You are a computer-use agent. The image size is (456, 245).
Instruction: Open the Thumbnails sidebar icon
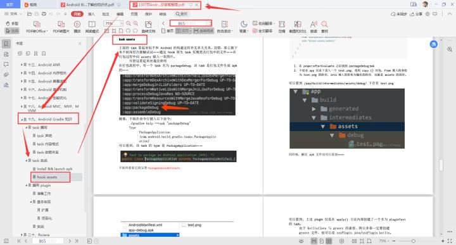click(6, 54)
